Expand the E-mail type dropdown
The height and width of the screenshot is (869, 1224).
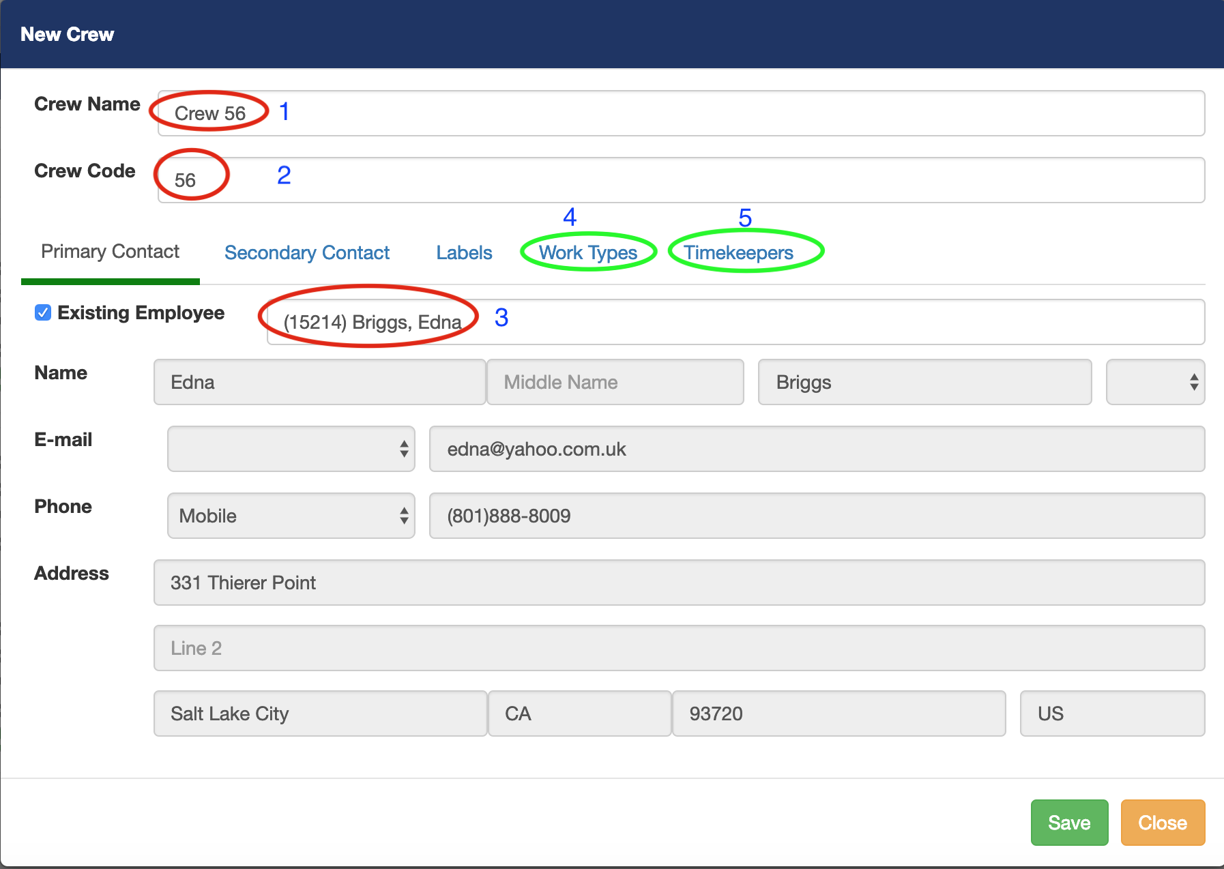[291, 449]
